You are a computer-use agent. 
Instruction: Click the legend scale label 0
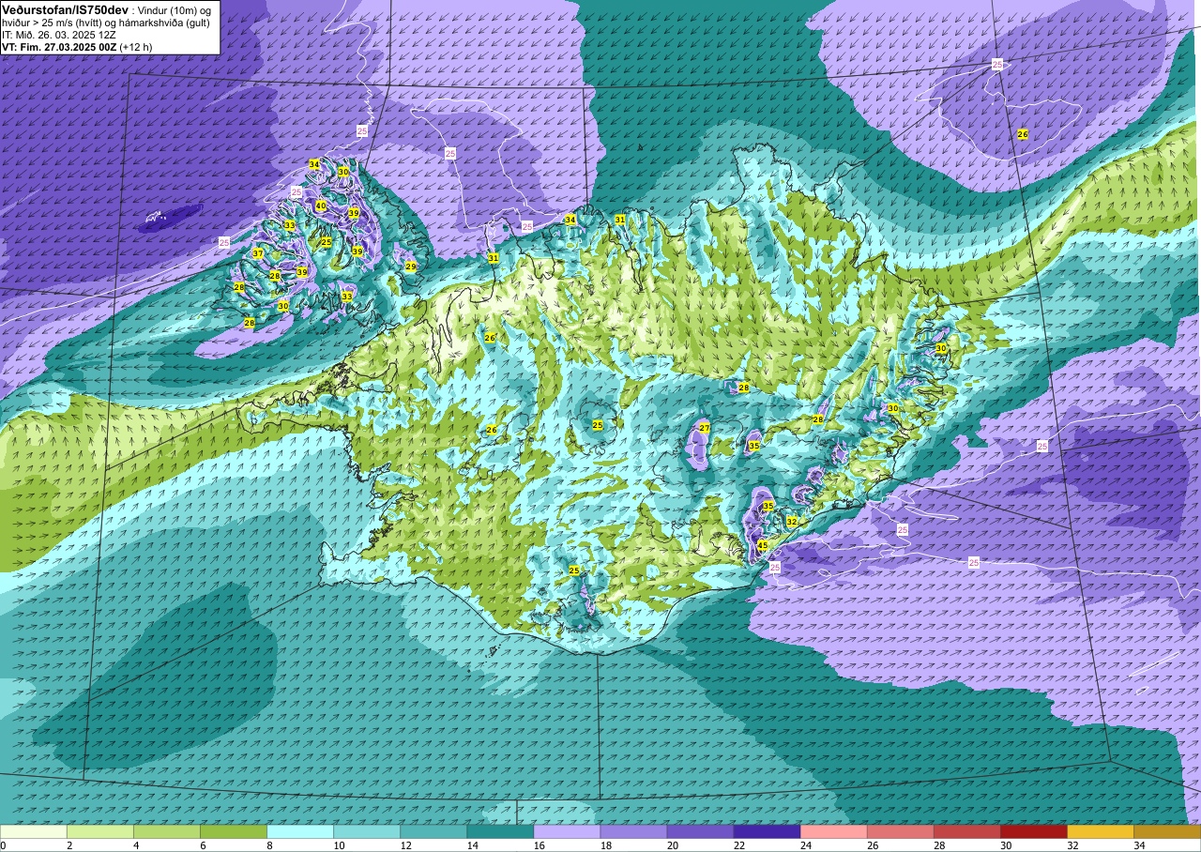4,845
